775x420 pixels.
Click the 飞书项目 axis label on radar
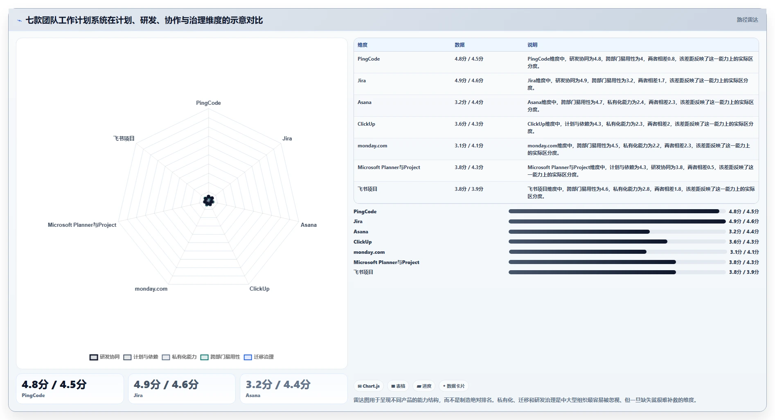coord(124,139)
